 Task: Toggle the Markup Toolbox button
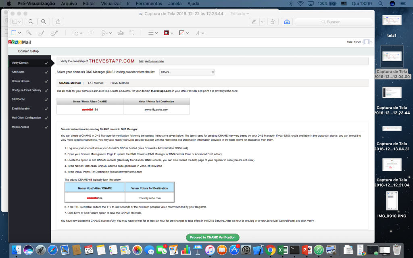287,22
